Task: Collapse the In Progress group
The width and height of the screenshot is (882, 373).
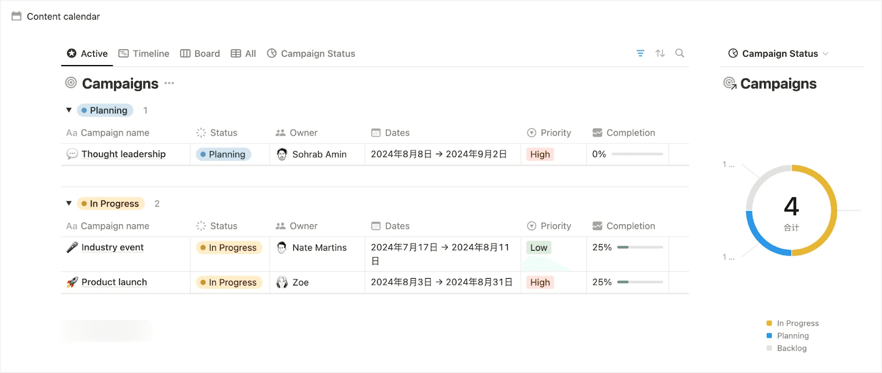Action: click(69, 203)
